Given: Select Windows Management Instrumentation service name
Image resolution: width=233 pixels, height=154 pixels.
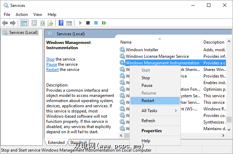Looking at the screenshot, I should (x=162, y=63).
